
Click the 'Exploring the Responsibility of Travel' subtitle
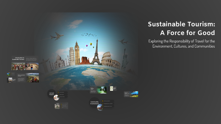pyautogui.click(x=182, y=44)
